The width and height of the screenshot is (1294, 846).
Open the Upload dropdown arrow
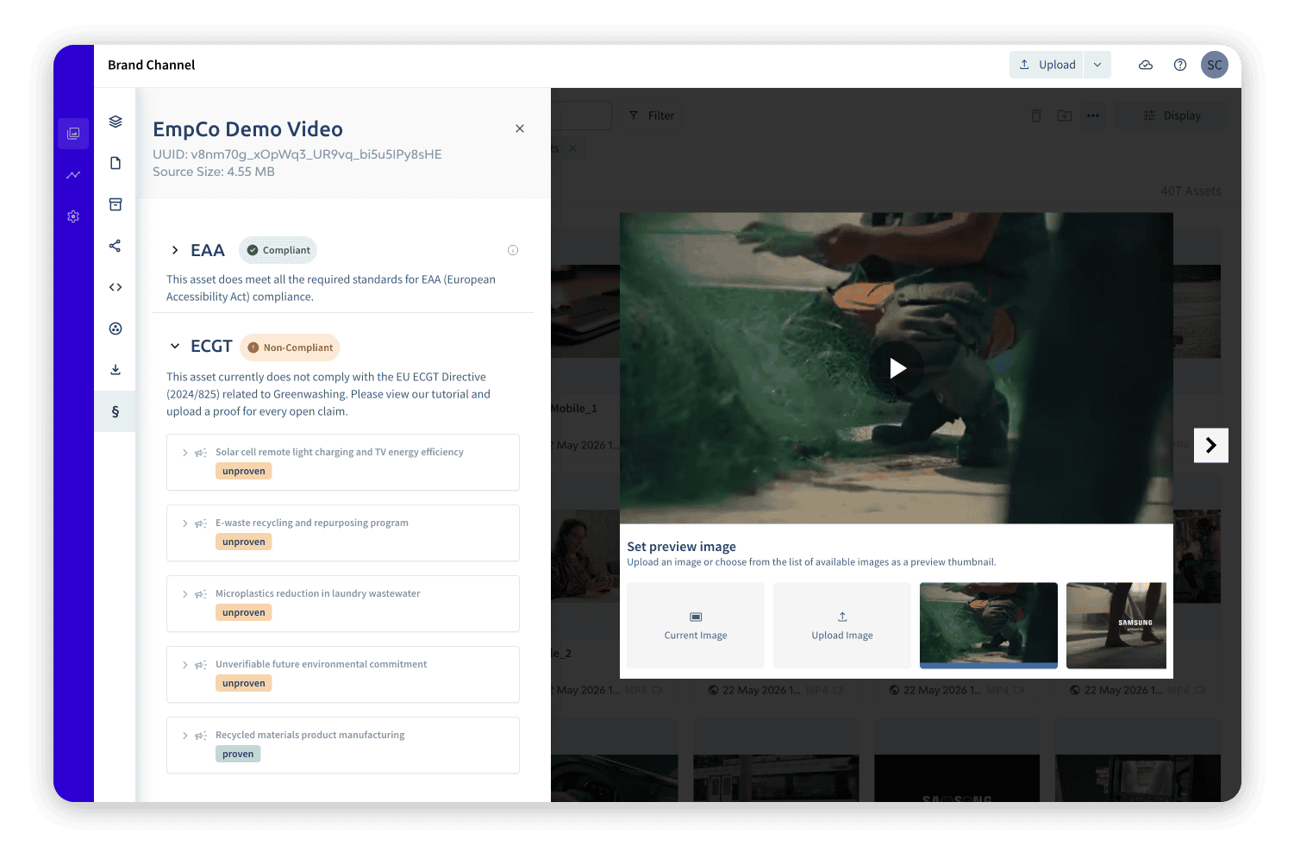[1097, 65]
